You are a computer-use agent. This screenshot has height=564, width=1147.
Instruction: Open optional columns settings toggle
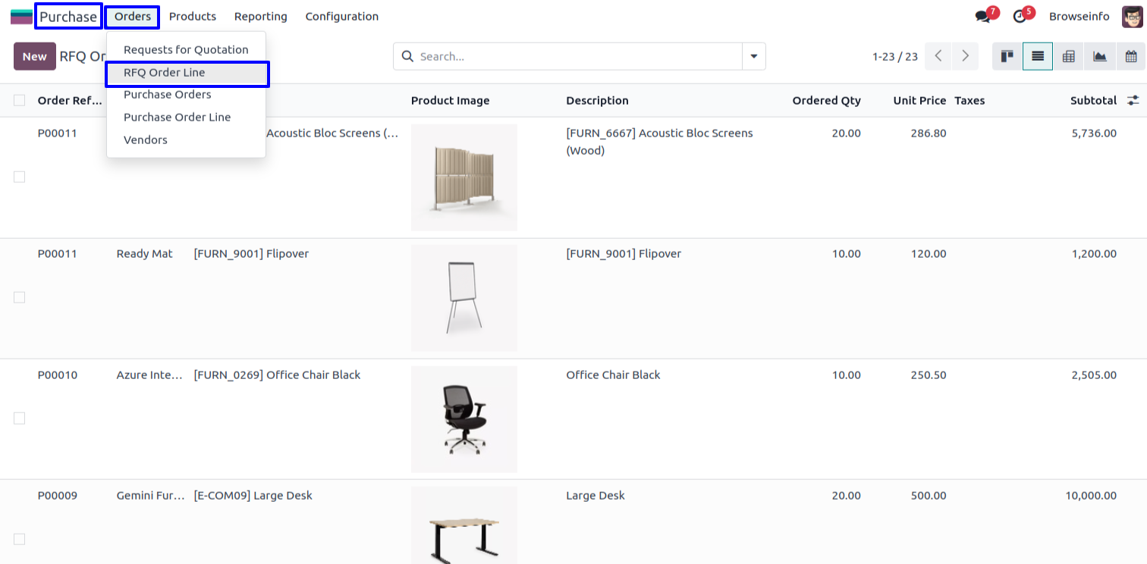(1133, 100)
